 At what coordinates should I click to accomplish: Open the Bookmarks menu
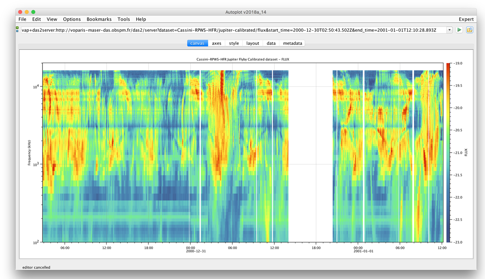point(99,19)
